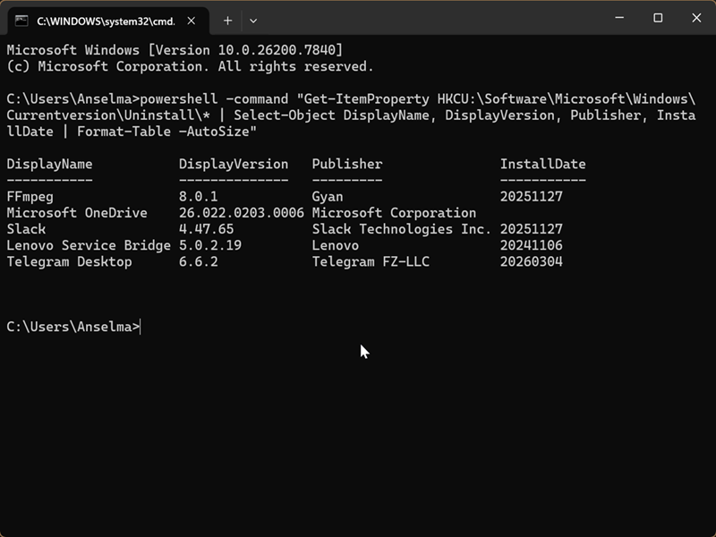Click the Telegram Desktop entry
The image size is (716, 537).
[69, 262]
